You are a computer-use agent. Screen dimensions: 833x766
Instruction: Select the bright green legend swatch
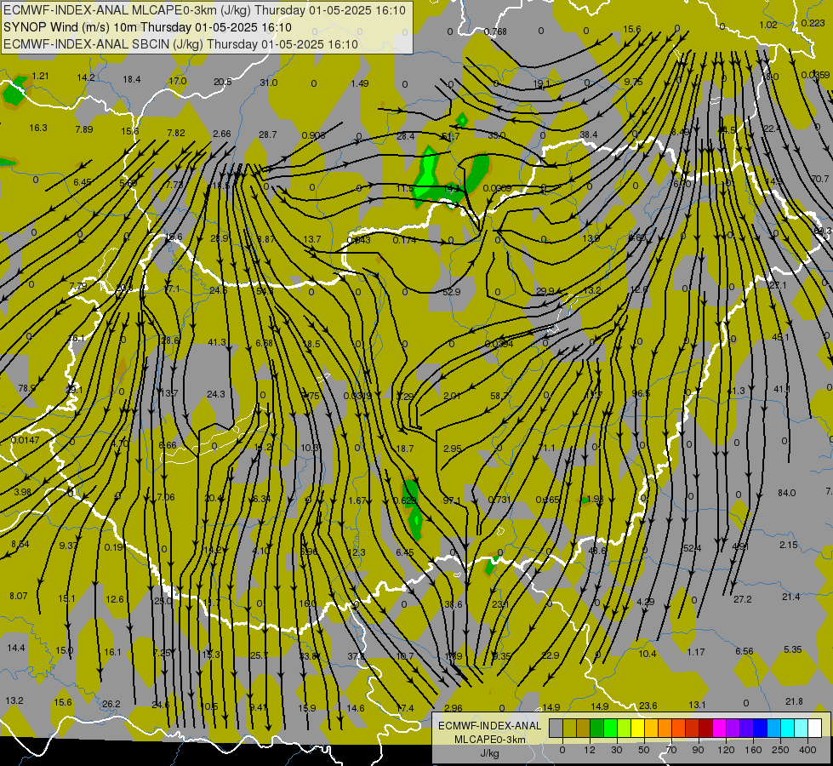pos(610,729)
